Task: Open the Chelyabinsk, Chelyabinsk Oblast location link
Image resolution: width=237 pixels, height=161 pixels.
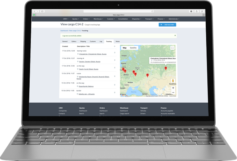Action: coord(93,54)
